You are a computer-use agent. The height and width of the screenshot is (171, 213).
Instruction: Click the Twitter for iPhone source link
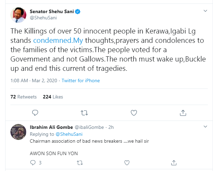(81, 81)
